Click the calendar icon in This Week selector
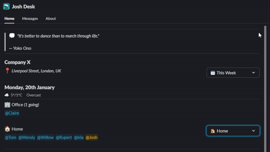This screenshot has height=152, width=270. pos(213,73)
